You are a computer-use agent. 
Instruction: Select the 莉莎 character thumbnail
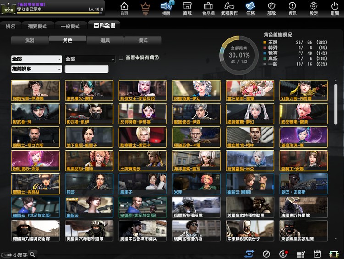[x=90, y=183]
